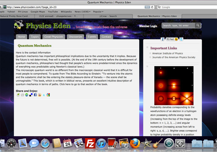Expand the Popular bookmarks dropdown

click(98, 12)
